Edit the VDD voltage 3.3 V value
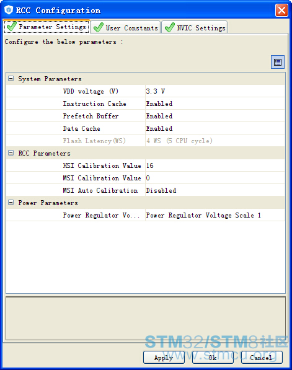Screen dimensions: 292x370 click(x=215, y=91)
